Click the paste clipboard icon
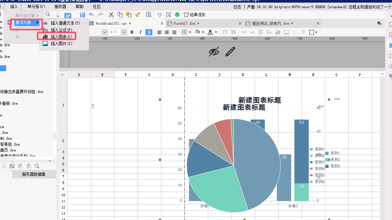This screenshot has width=392, height=220. click(x=129, y=15)
